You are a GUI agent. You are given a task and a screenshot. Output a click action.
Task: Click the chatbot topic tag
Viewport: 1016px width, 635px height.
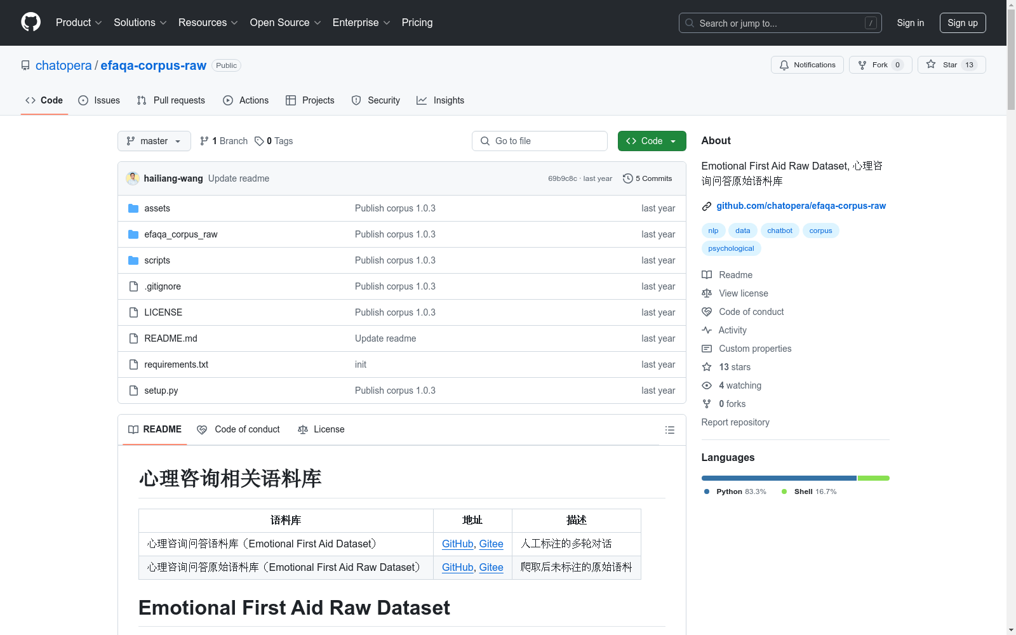pos(780,231)
